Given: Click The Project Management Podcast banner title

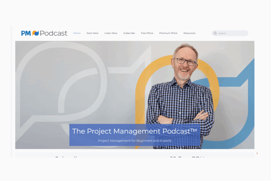Looking at the screenshot, I should [134, 131].
